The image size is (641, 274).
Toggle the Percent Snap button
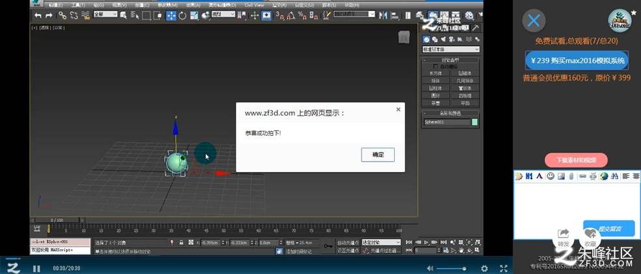pyautogui.click(x=302, y=16)
